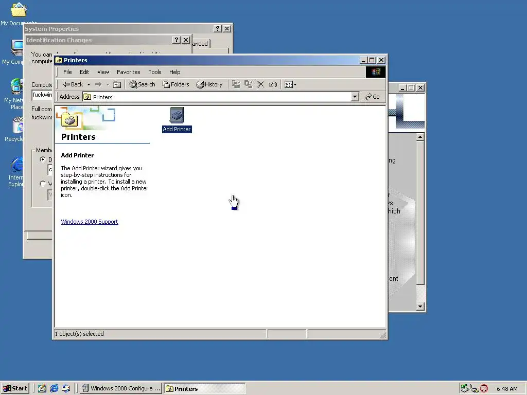The height and width of the screenshot is (395, 527).
Task: Click the Copy To toolbar icon
Action: click(249, 85)
